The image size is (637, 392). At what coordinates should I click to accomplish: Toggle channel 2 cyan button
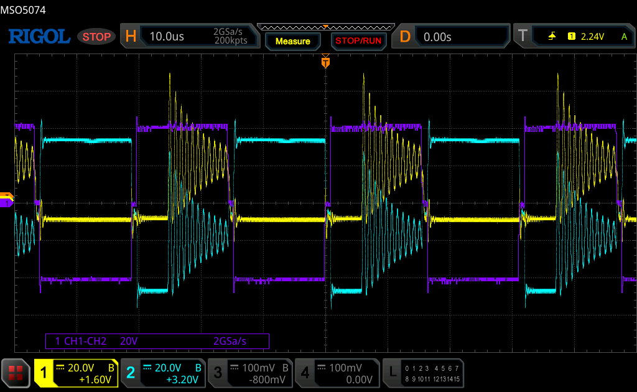[x=131, y=373]
